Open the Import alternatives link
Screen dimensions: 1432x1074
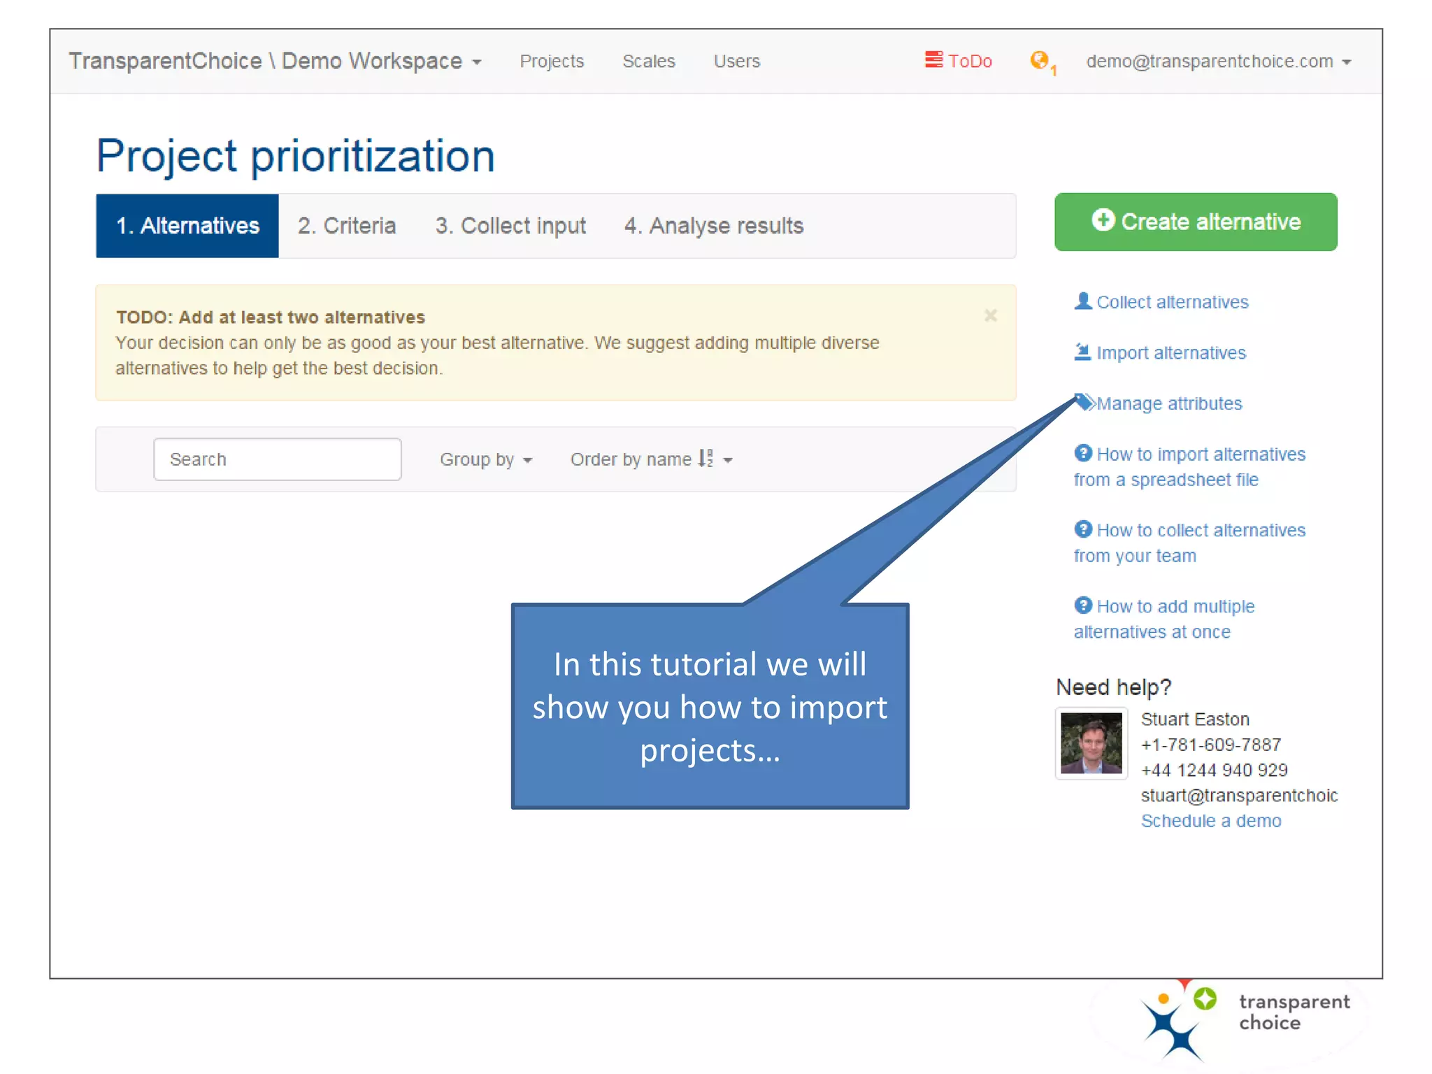point(1171,353)
